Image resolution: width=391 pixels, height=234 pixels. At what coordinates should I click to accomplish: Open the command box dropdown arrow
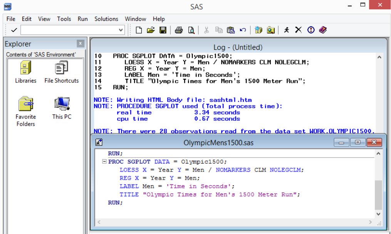point(121,30)
